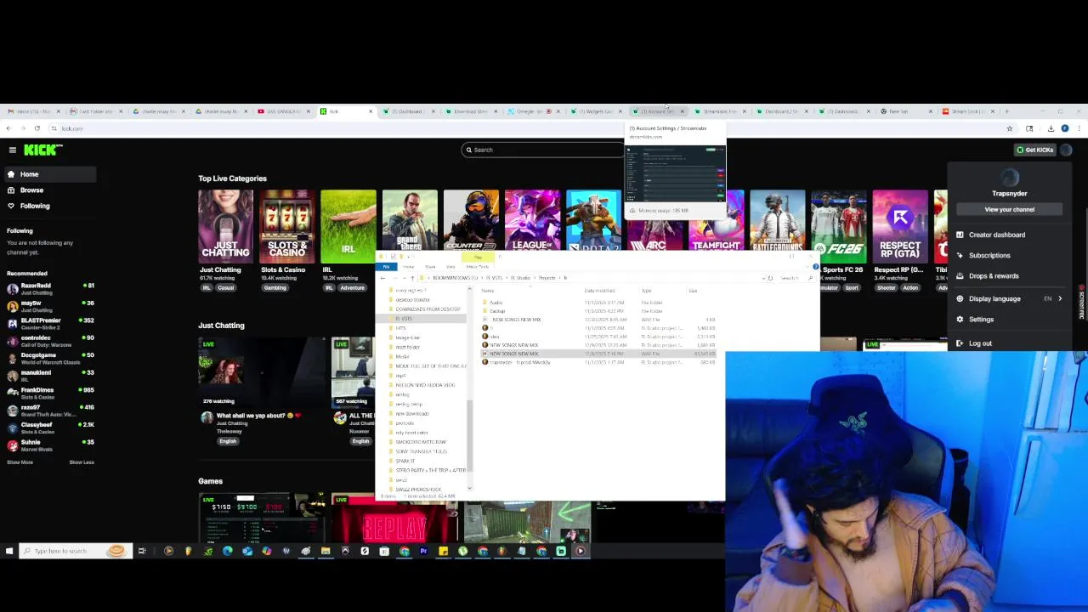Click the taskbar search box
This screenshot has width=1088, height=612.
(76, 551)
